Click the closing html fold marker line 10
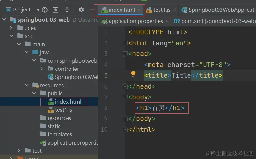This screenshot has width=256, height=159. pos(125,129)
